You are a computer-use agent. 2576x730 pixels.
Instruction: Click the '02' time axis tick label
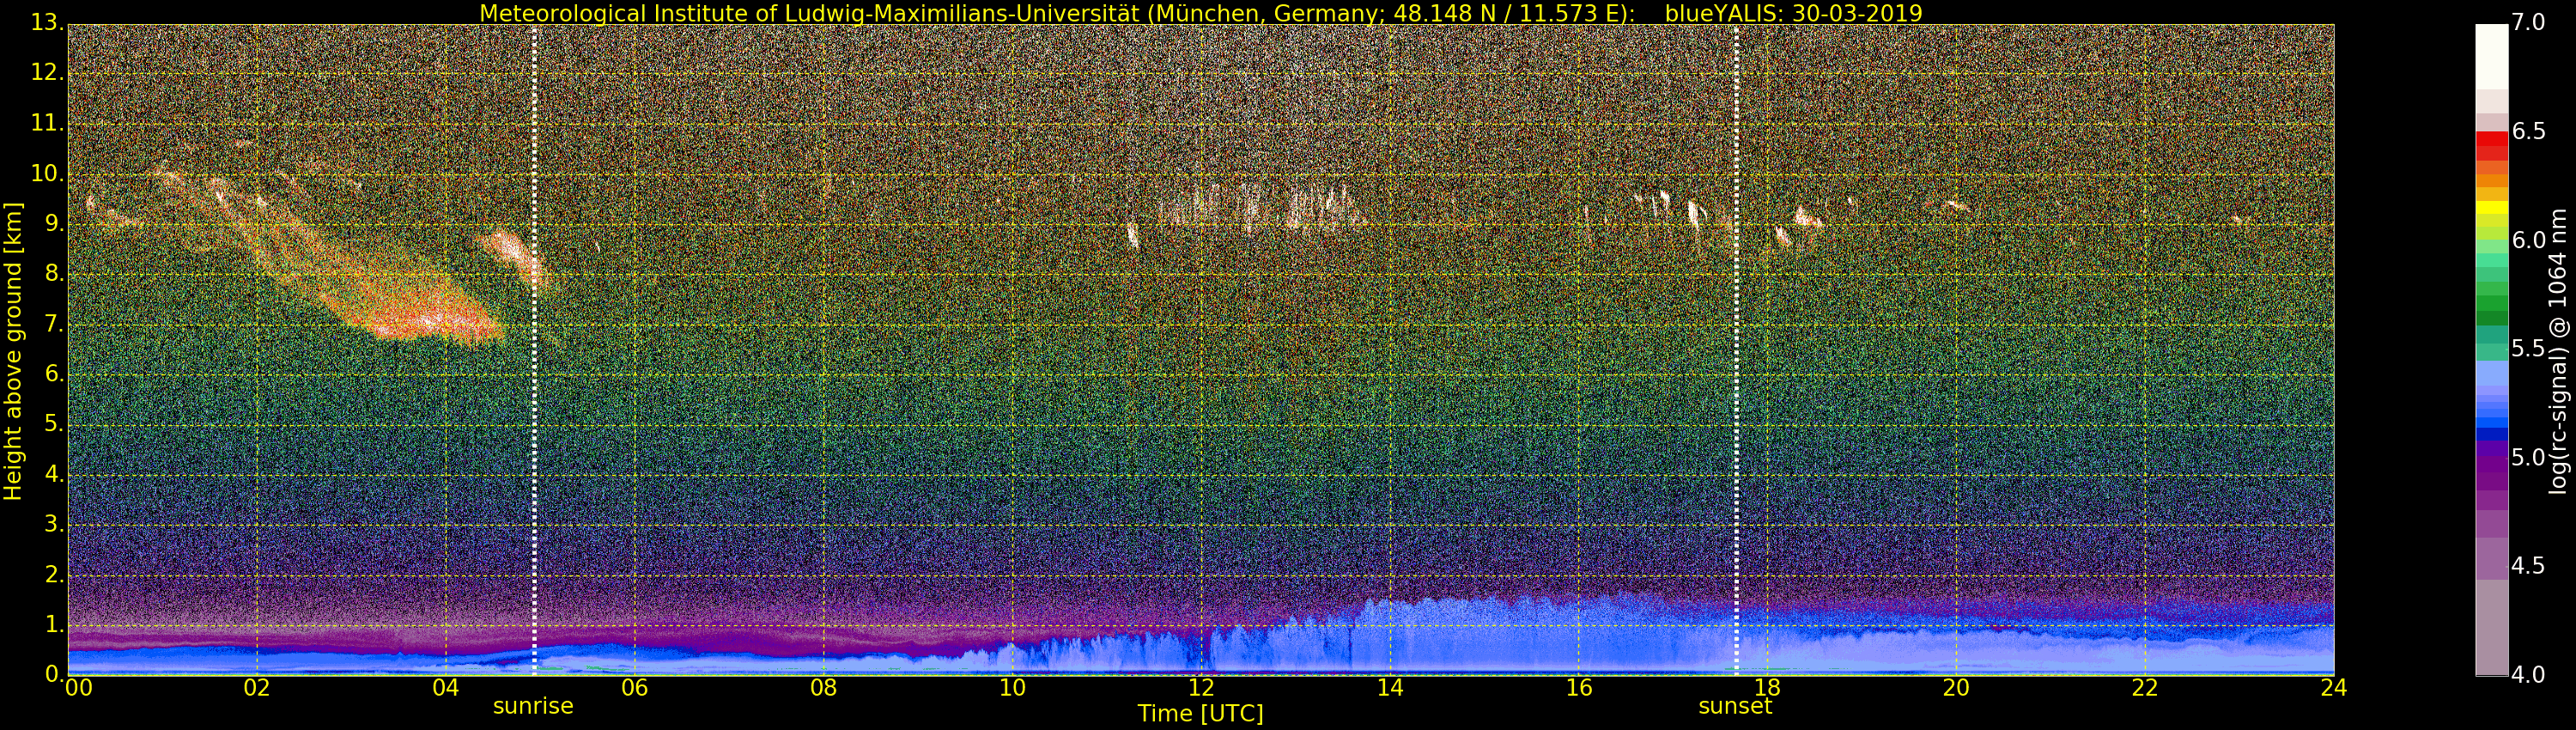(257, 687)
